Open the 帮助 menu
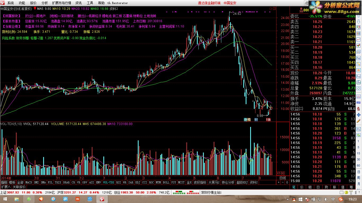 101,3
